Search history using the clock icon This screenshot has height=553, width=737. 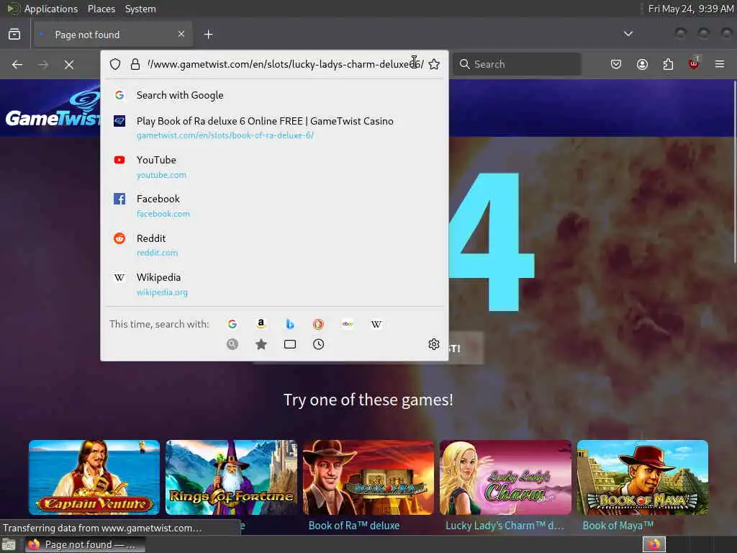(x=318, y=344)
